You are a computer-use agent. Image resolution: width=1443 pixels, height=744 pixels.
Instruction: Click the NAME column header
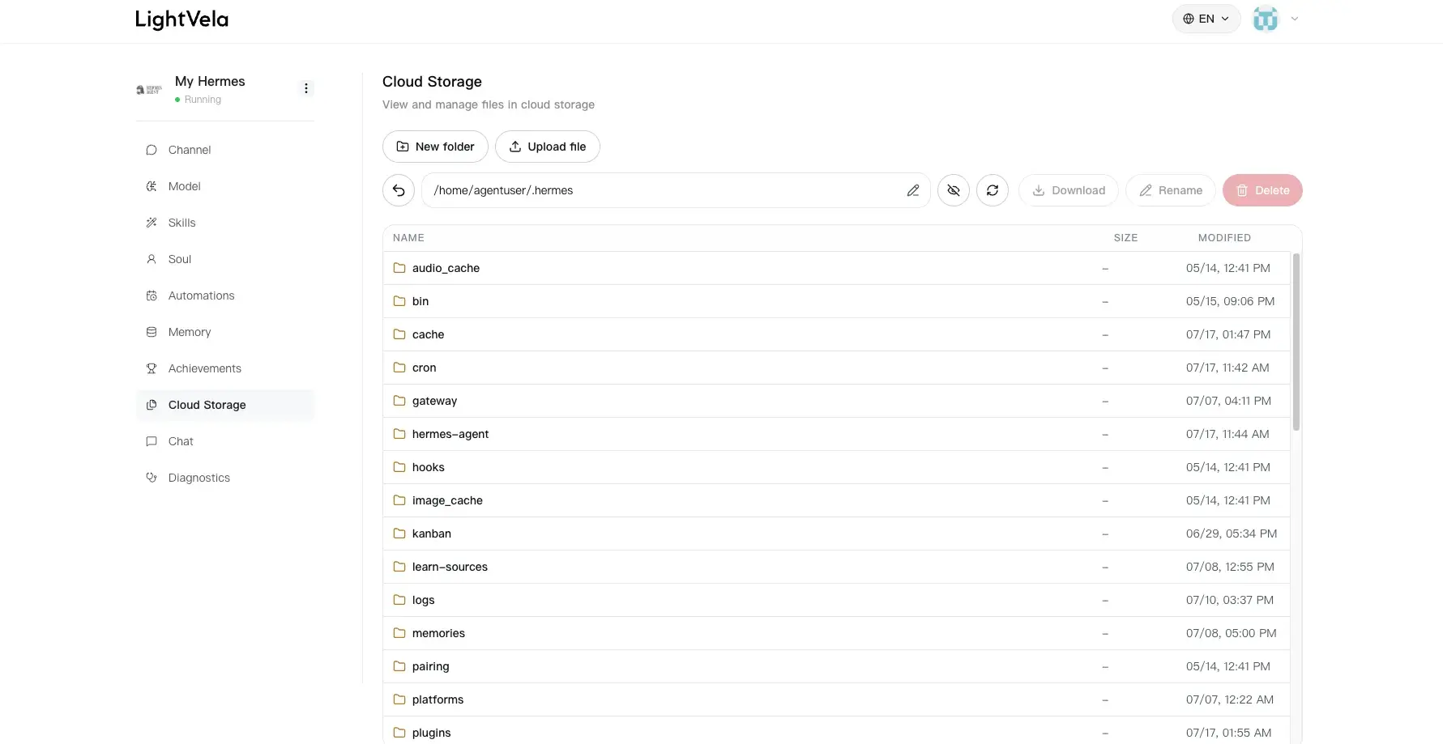coord(408,238)
